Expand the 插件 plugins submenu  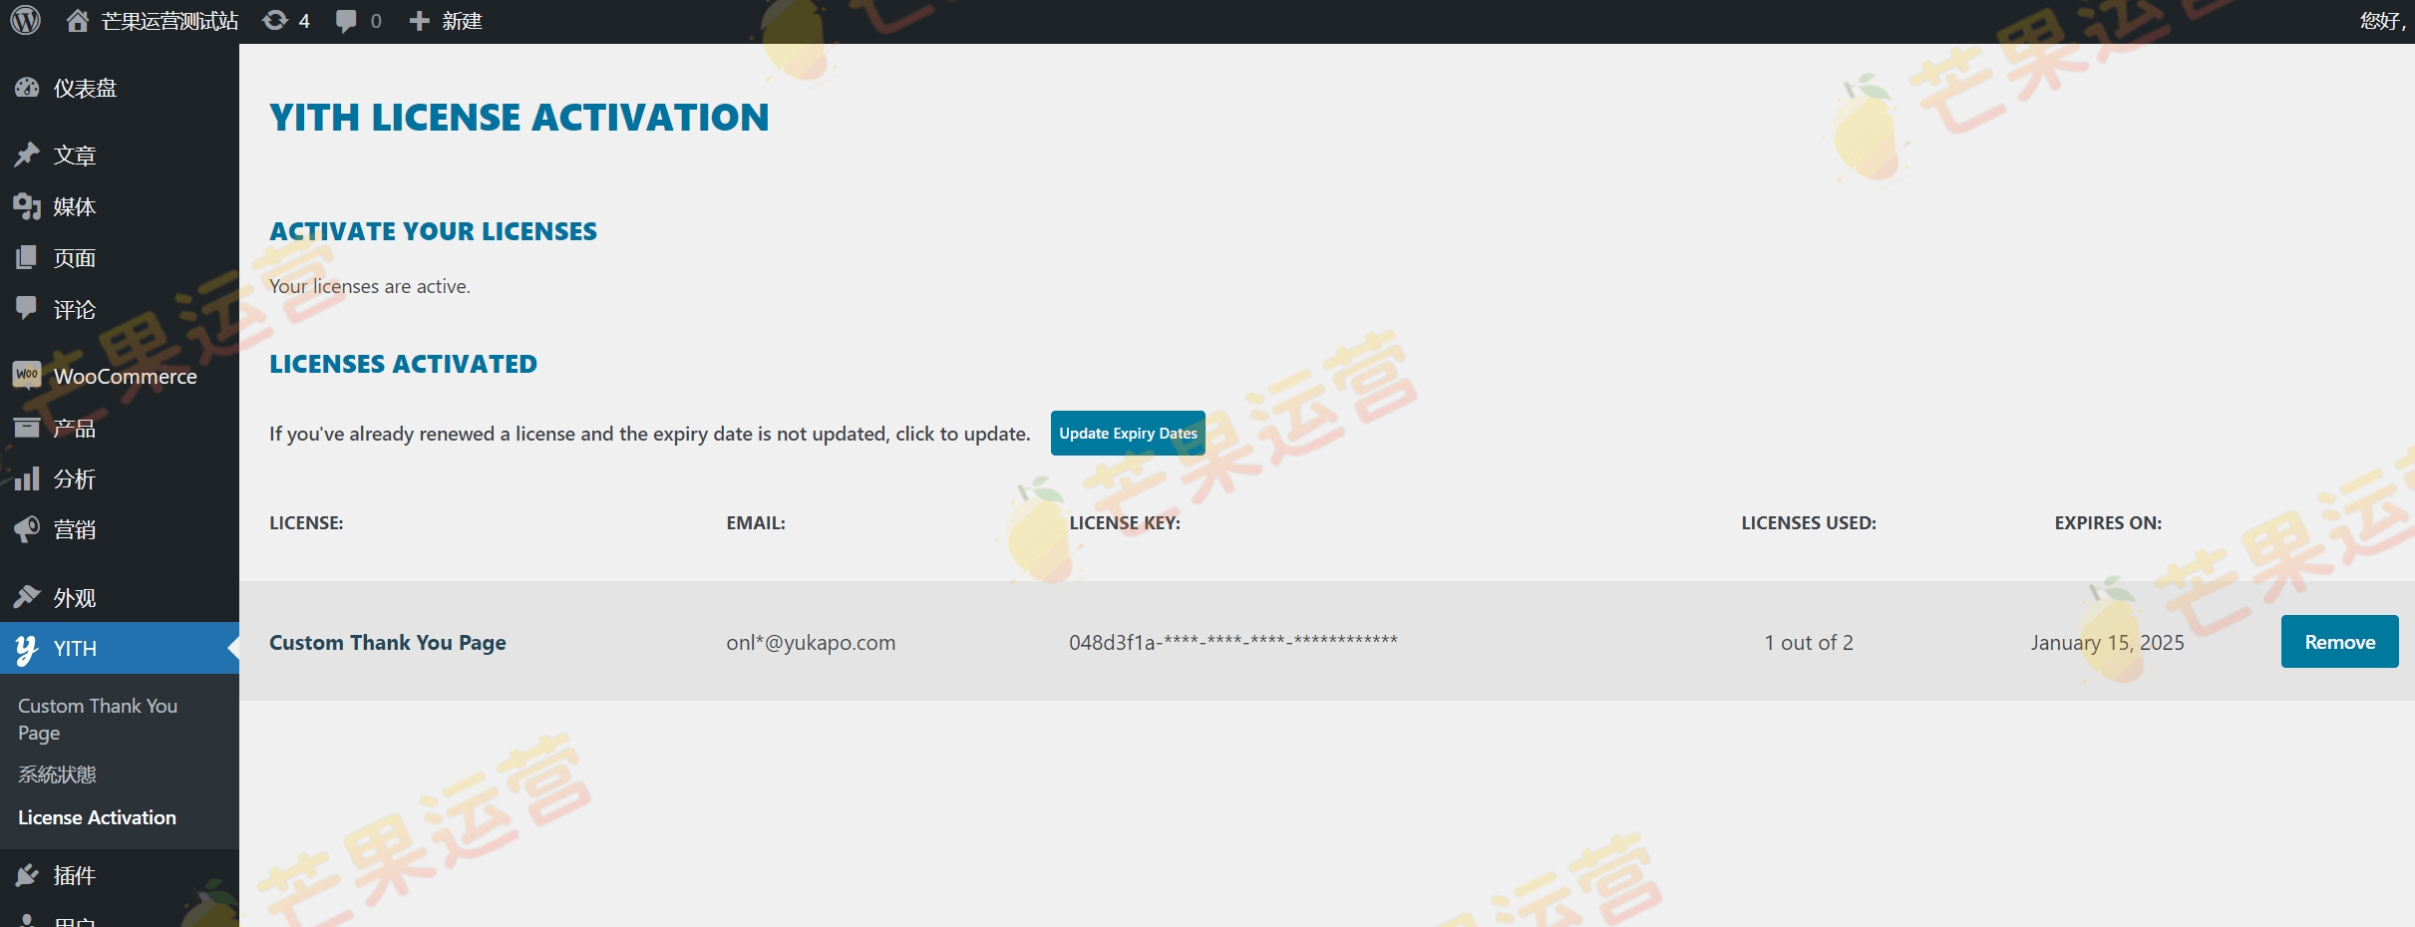coord(73,874)
